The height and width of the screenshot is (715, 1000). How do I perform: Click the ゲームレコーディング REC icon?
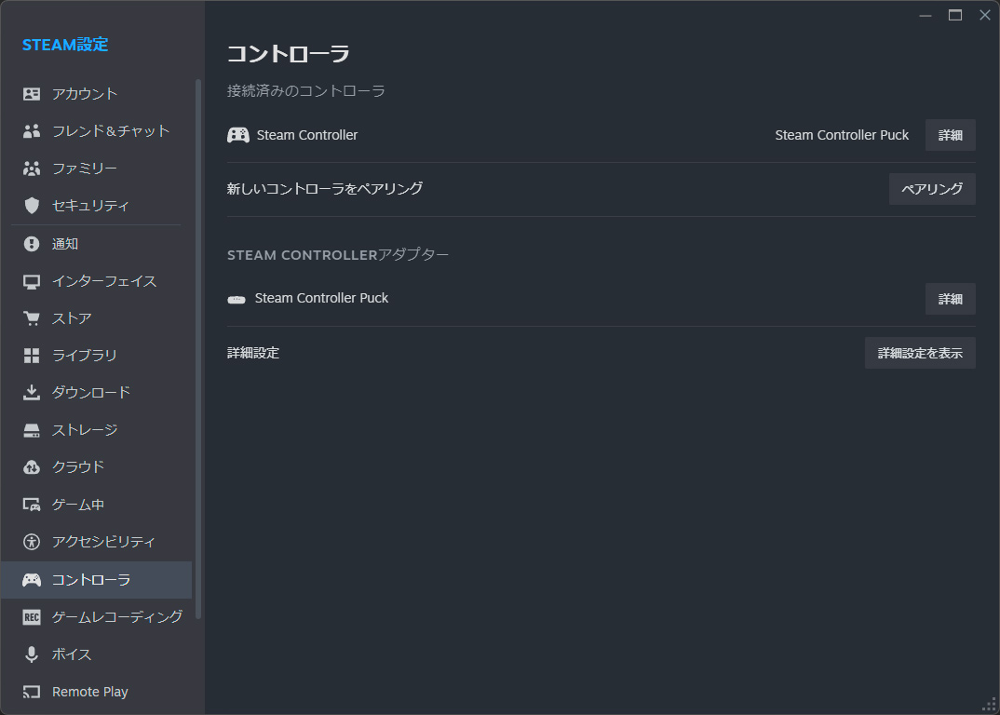pyautogui.click(x=32, y=616)
